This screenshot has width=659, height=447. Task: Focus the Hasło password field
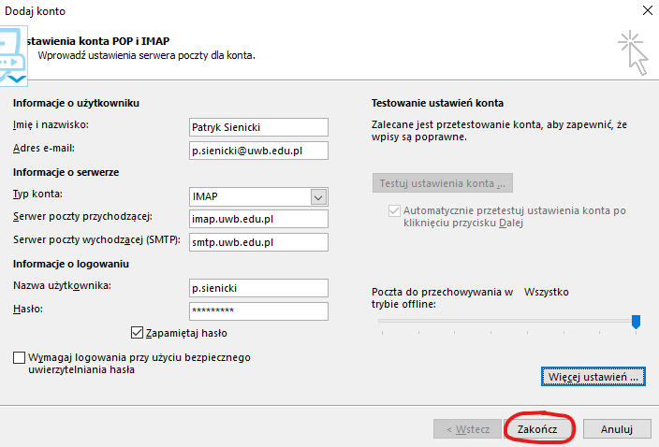click(258, 311)
